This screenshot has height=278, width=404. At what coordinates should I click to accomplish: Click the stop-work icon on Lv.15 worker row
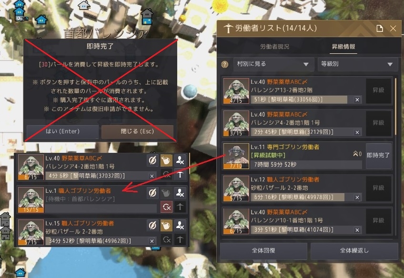(152, 226)
